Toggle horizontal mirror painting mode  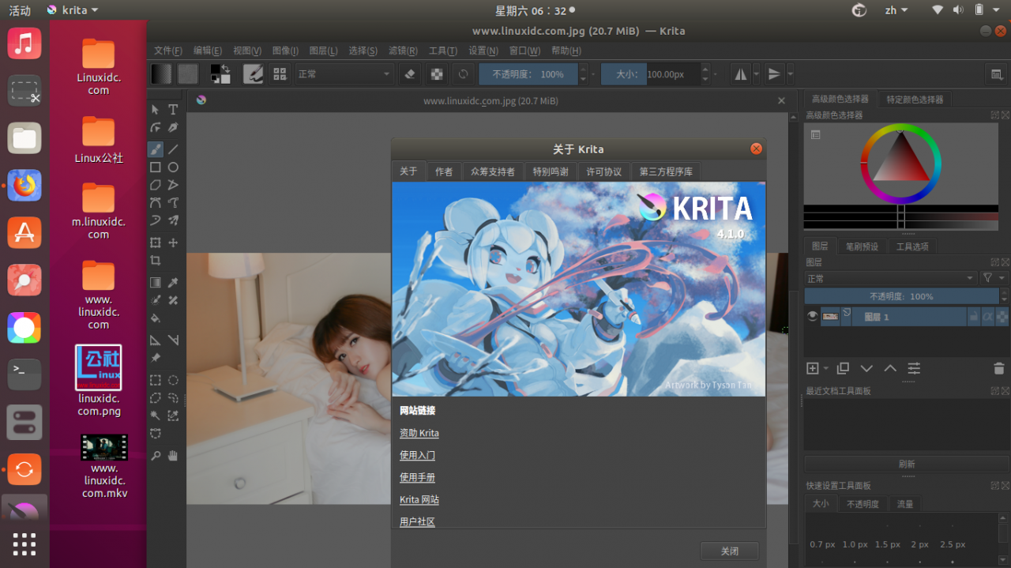click(x=741, y=74)
